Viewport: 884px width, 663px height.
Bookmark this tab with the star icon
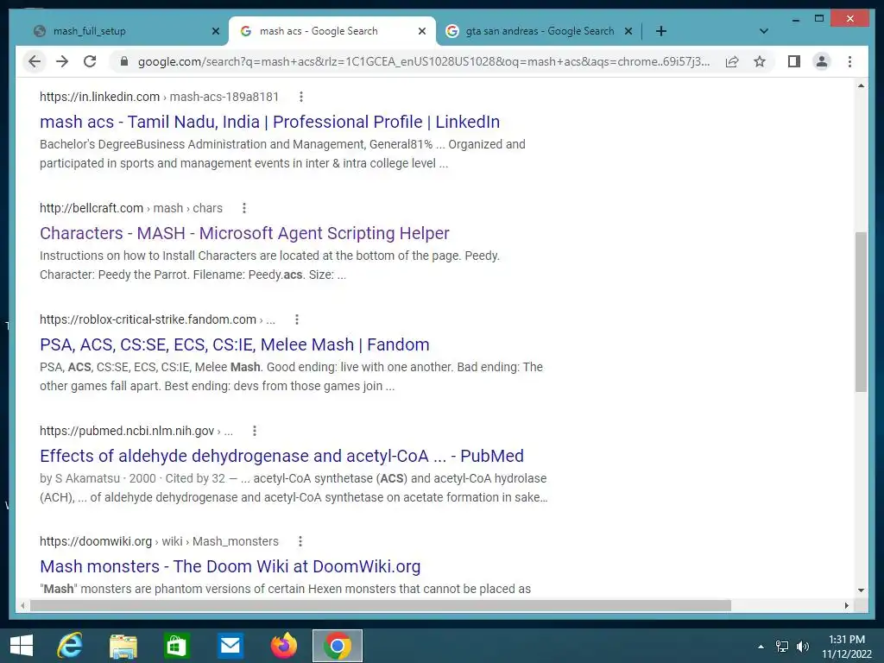pyautogui.click(x=760, y=61)
